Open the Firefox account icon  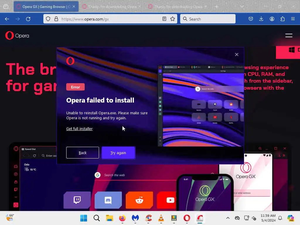(x=272, y=19)
